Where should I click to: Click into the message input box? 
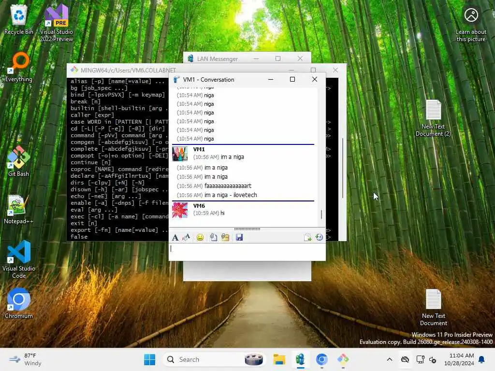coord(247,252)
